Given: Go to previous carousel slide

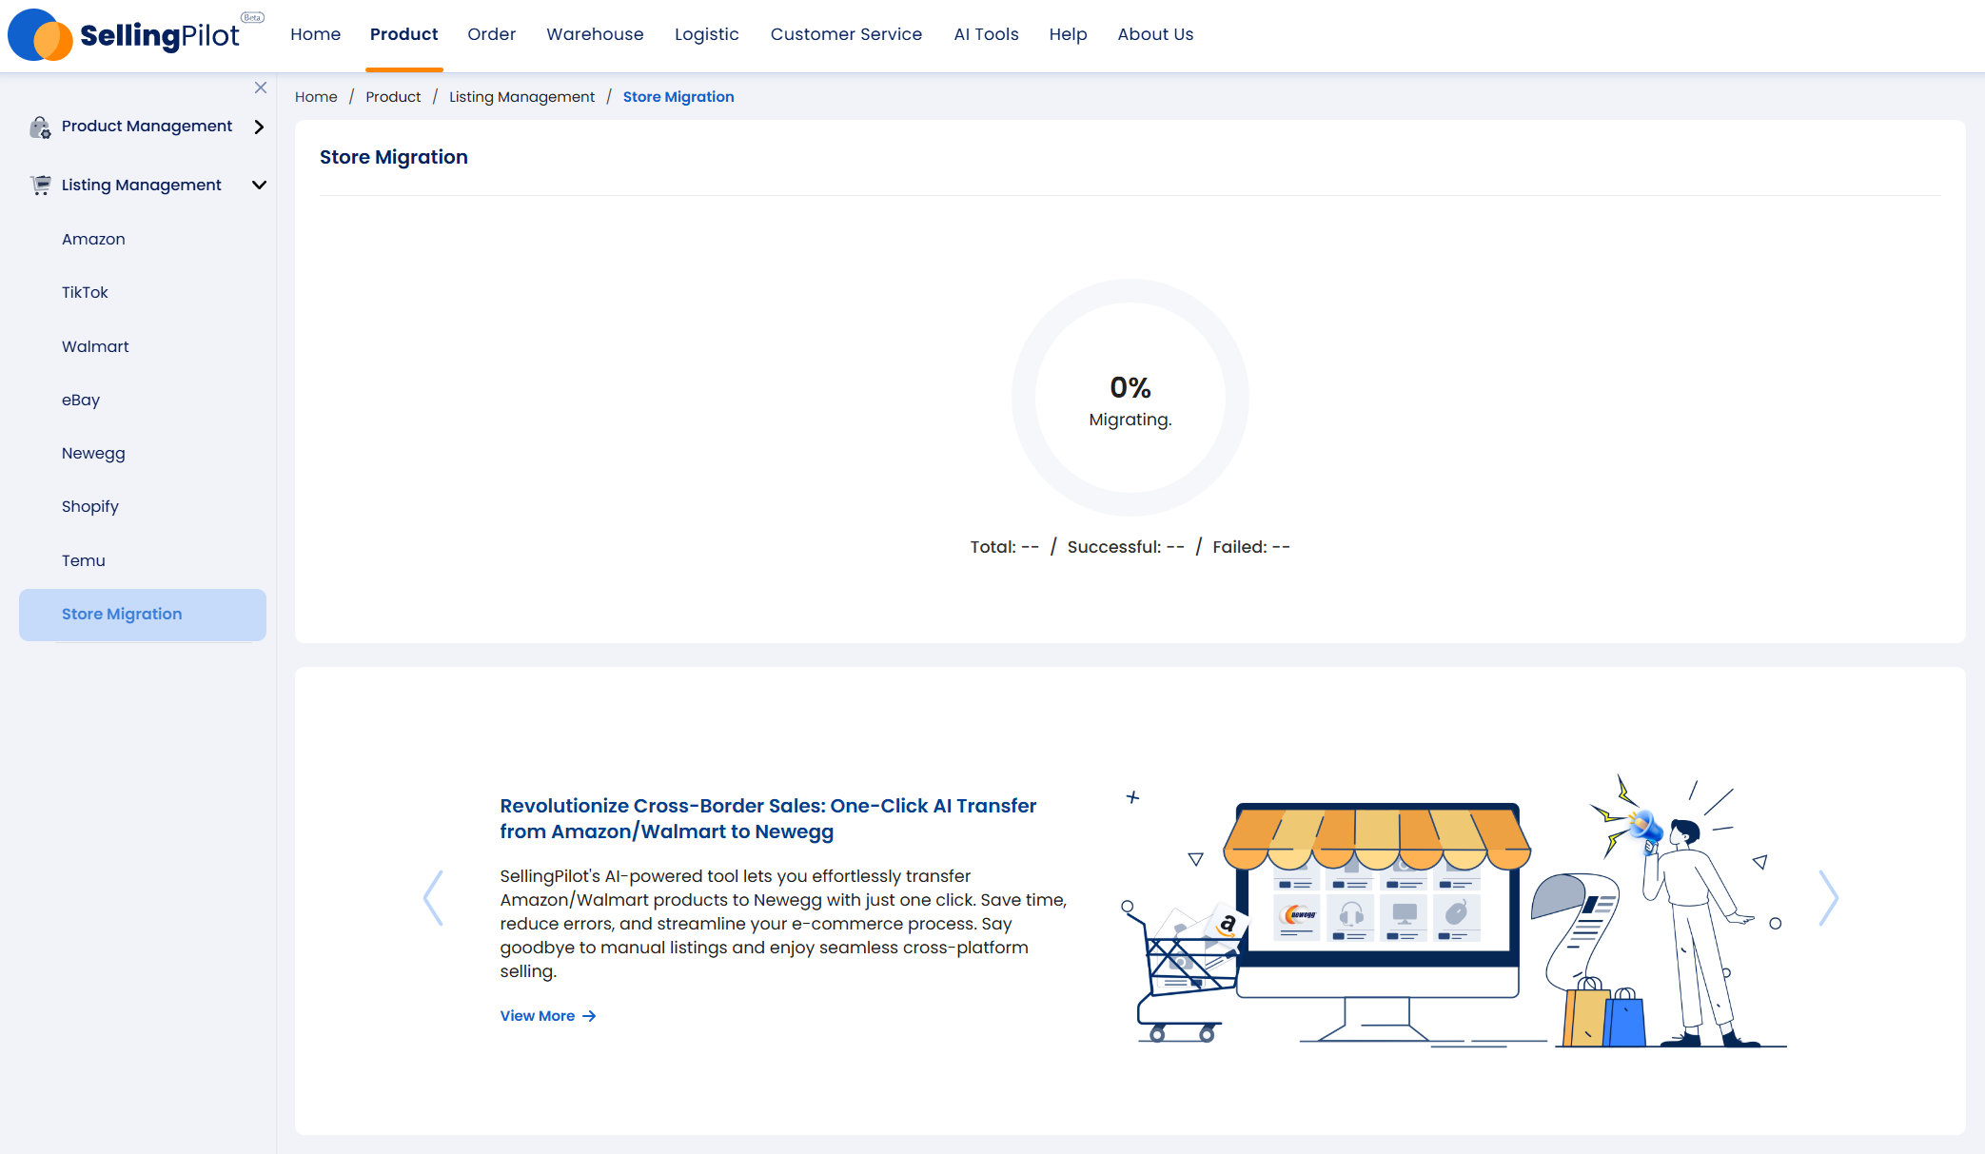Looking at the screenshot, I should 433,897.
